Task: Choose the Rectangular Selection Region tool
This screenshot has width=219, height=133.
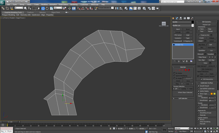Action: pyautogui.click(x=34, y=8)
